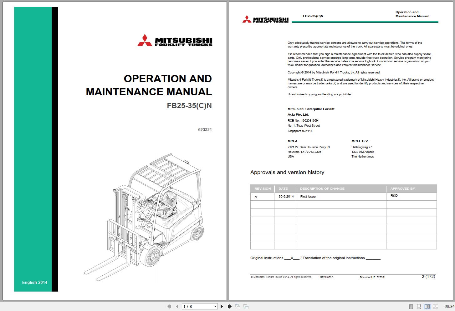Click 'RCB No.: 199203169H' line
This screenshot has height=311, width=455.
(x=303, y=120)
